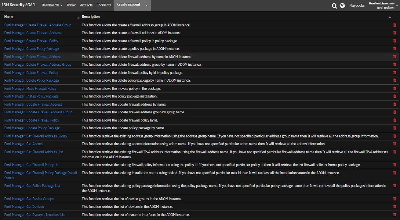The width and height of the screenshot is (400, 220).
Task: Delete the Create Firewall Address Group function
Action: [395, 25]
